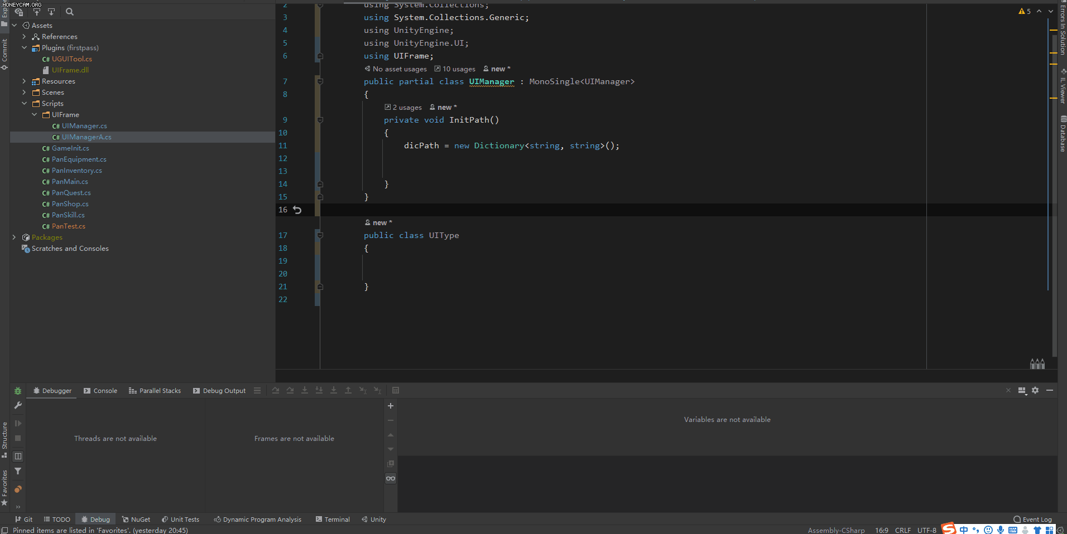
Task: Open the Git tool window
Action: coord(23,520)
